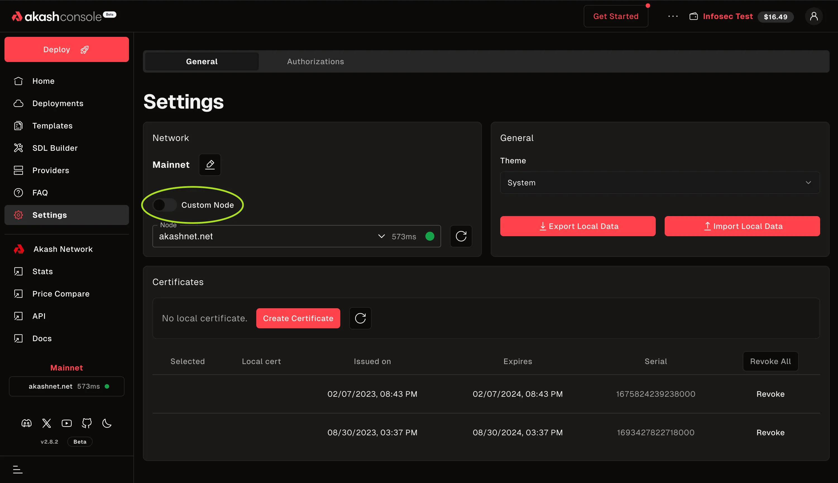Open the Theme System dropdown
Viewport: 838px width, 483px height.
(660, 183)
